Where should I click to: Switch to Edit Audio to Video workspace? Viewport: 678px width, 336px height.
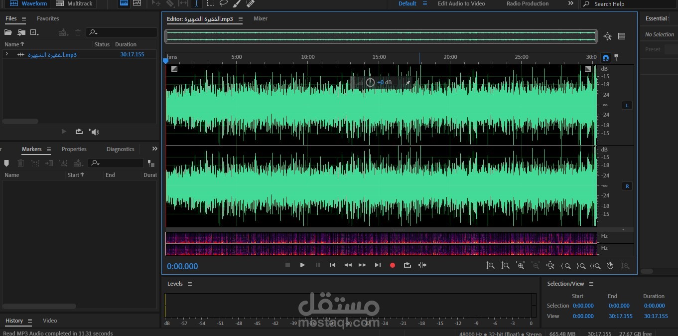point(461,3)
